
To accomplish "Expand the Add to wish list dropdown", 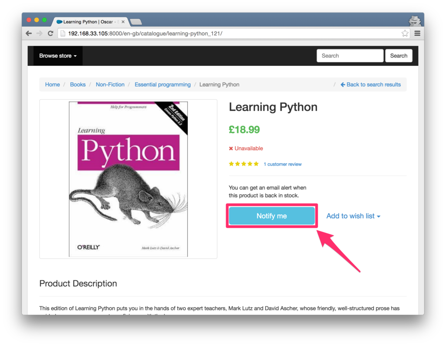I will [353, 216].
